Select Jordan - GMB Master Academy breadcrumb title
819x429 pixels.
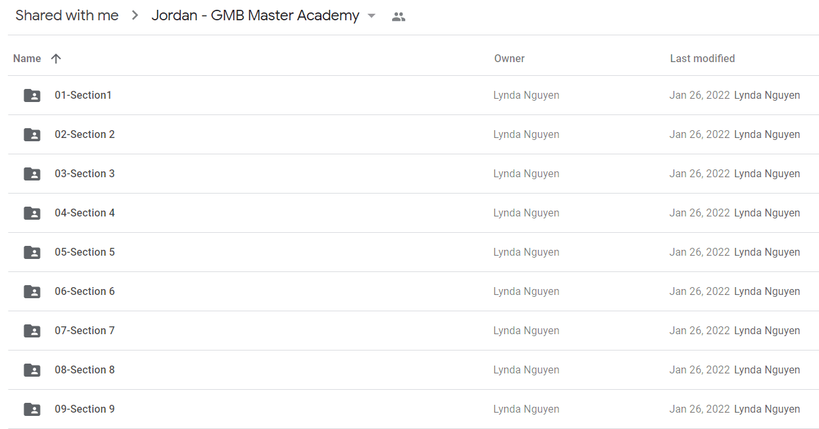click(x=255, y=16)
